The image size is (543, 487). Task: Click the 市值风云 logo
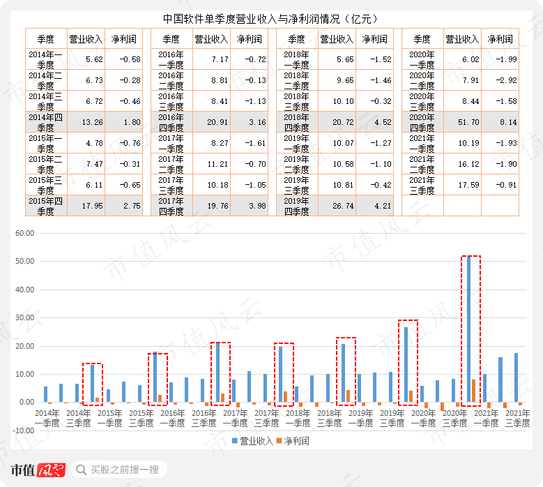[x=38, y=470]
